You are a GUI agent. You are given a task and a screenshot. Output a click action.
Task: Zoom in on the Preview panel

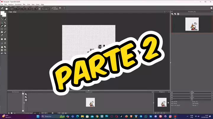(172, 14)
